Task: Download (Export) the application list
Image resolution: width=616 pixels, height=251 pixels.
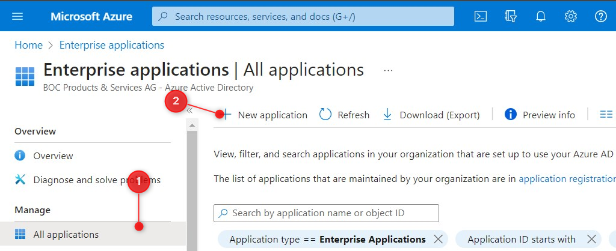Action: (x=431, y=115)
